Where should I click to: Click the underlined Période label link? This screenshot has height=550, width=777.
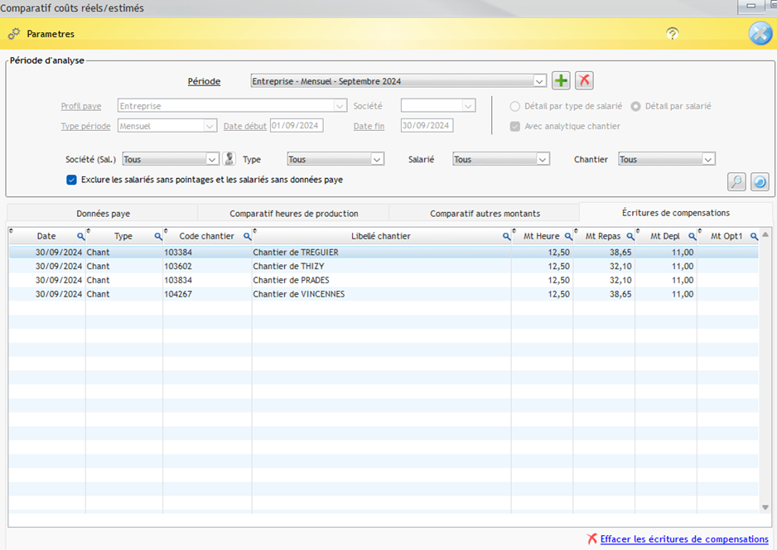pos(204,81)
